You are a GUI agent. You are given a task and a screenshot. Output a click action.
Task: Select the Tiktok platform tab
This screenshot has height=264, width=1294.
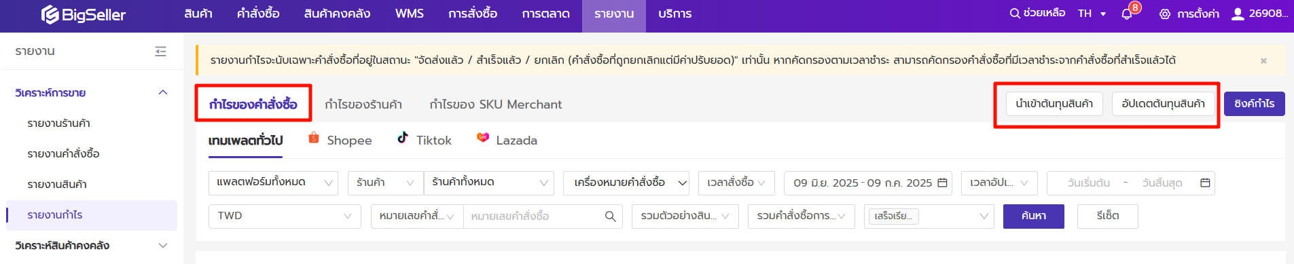click(x=425, y=140)
